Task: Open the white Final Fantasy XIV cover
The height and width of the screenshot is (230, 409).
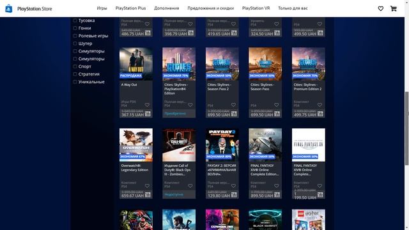Action: 308,145
